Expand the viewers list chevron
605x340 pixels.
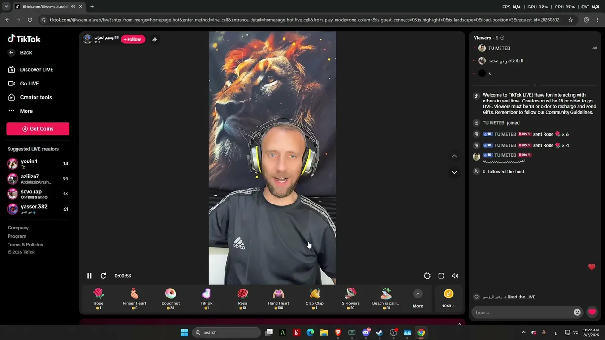(535, 85)
